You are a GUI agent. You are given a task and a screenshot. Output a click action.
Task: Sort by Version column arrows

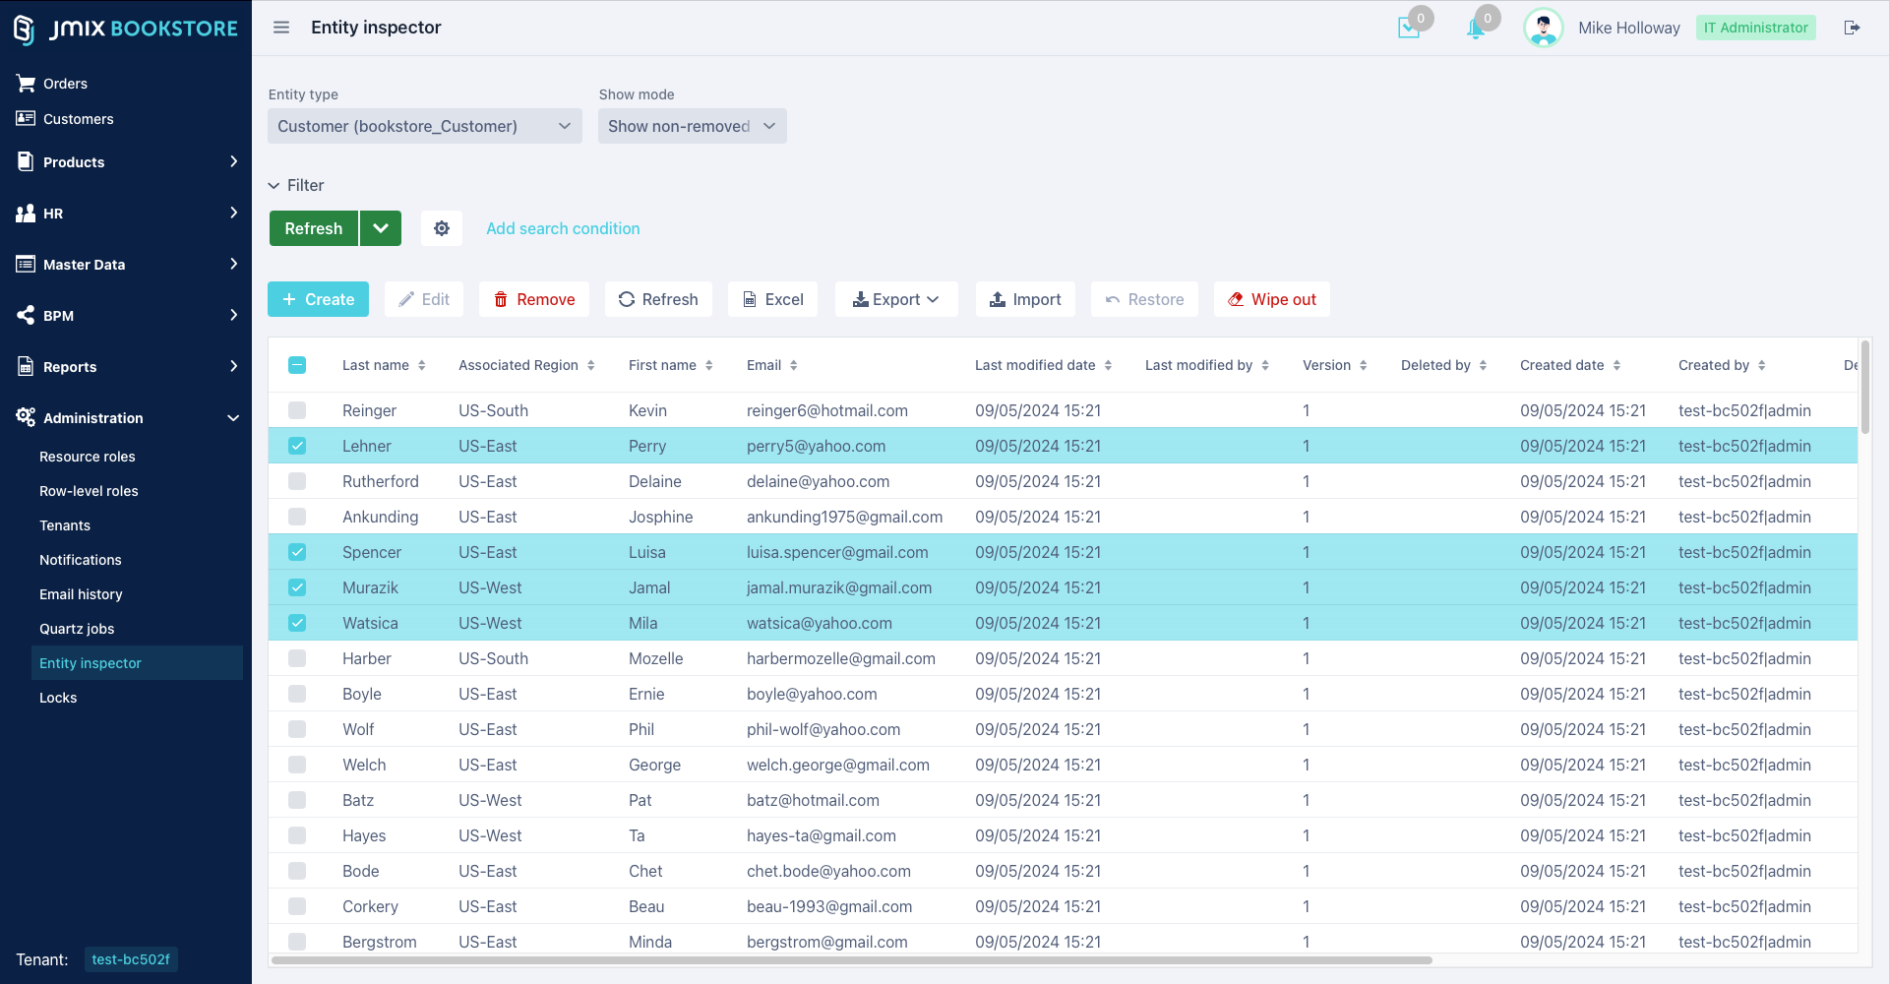pyautogui.click(x=1364, y=365)
